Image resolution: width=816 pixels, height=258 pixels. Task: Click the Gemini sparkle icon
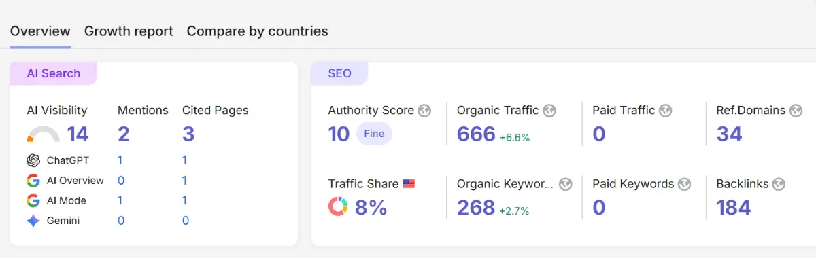click(33, 221)
